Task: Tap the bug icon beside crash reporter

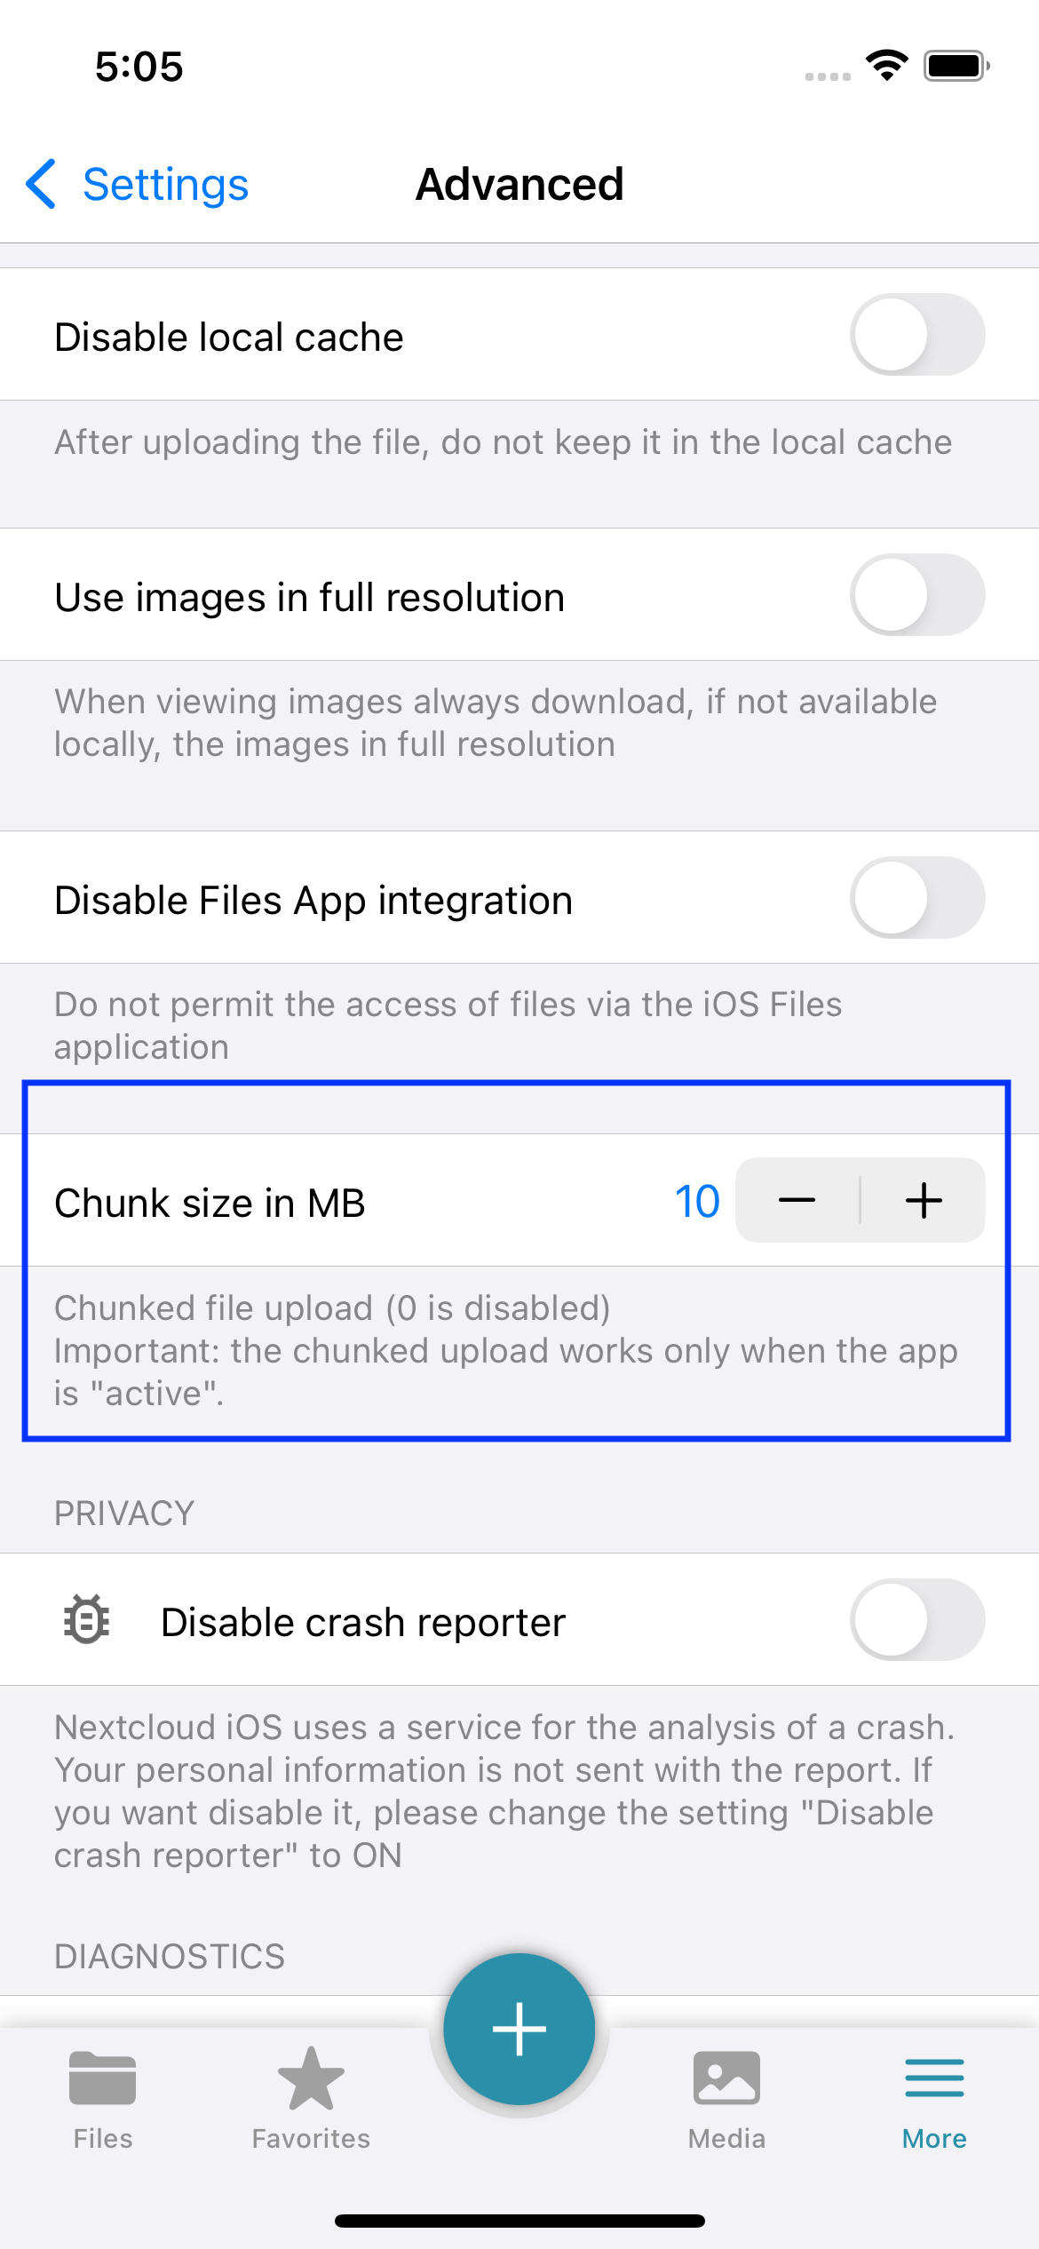Action: pos(86,1619)
